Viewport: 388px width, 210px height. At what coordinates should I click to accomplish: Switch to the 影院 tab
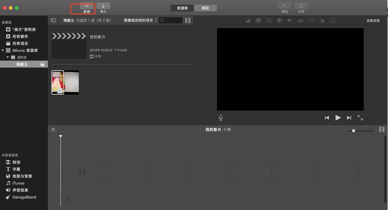click(x=206, y=8)
